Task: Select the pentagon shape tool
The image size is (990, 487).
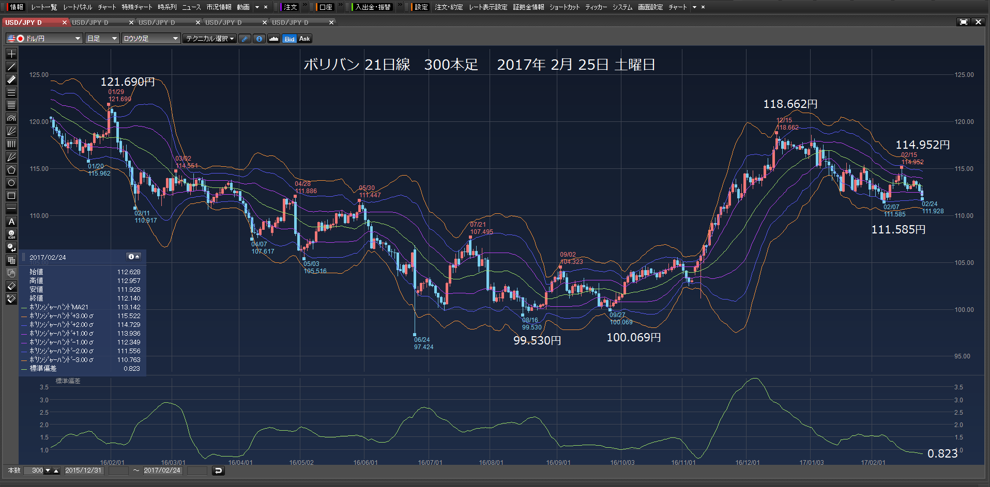Action: (11, 170)
